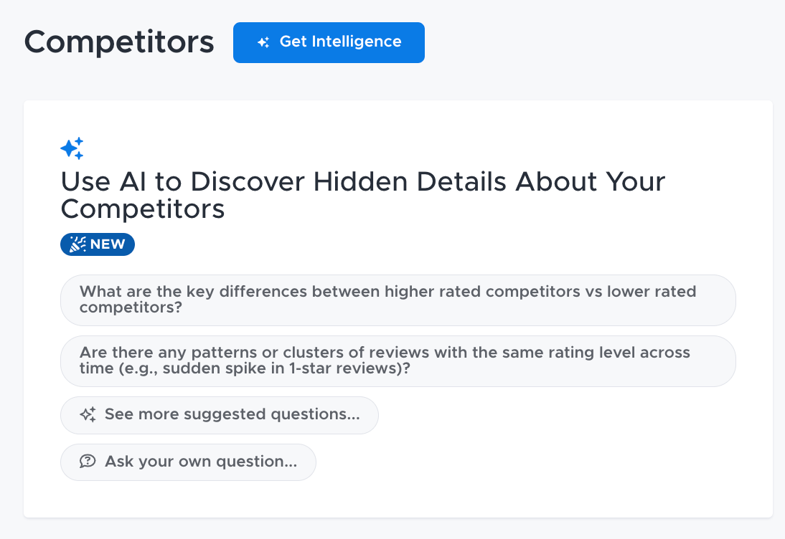Click question bubble icon beside Ask your own question
Screen dimensions: 785x539
88,462
